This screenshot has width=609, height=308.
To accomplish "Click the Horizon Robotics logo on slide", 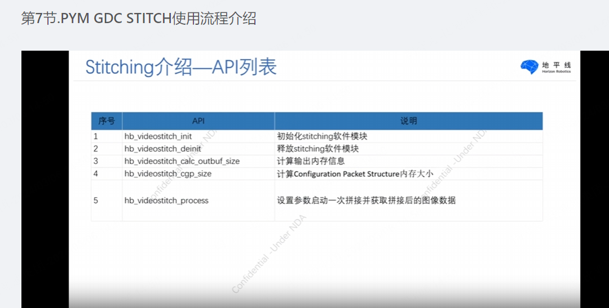I will pyautogui.click(x=545, y=67).
